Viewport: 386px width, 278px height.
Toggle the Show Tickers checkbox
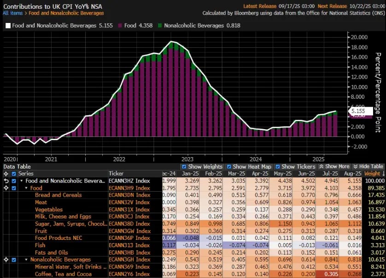277,166
